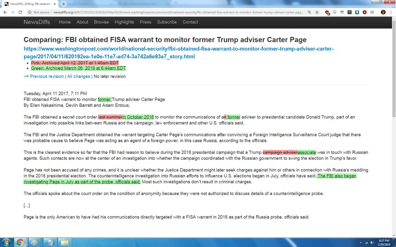The width and height of the screenshot is (396, 247).
Task: Click the gray open-book extension icon
Action: 372,12
